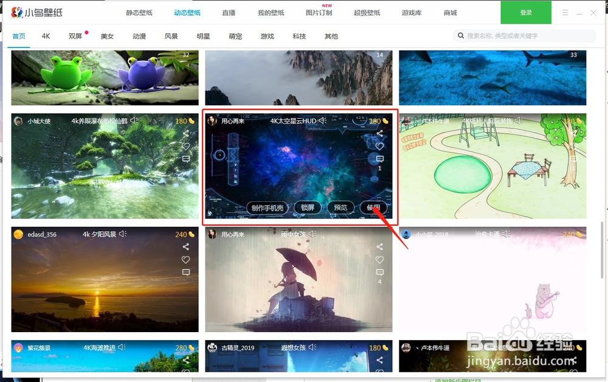The image size is (608, 382).
Task: Share the 4K太空星云HUD wallpaper
Action: (x=379, y=133)
